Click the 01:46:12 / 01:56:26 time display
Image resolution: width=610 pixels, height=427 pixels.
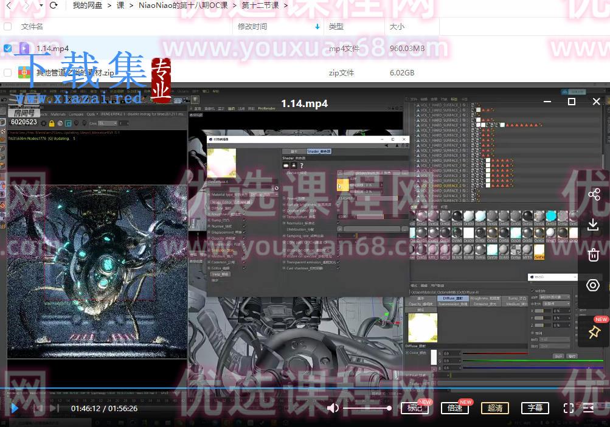click(x=104, y=409)
